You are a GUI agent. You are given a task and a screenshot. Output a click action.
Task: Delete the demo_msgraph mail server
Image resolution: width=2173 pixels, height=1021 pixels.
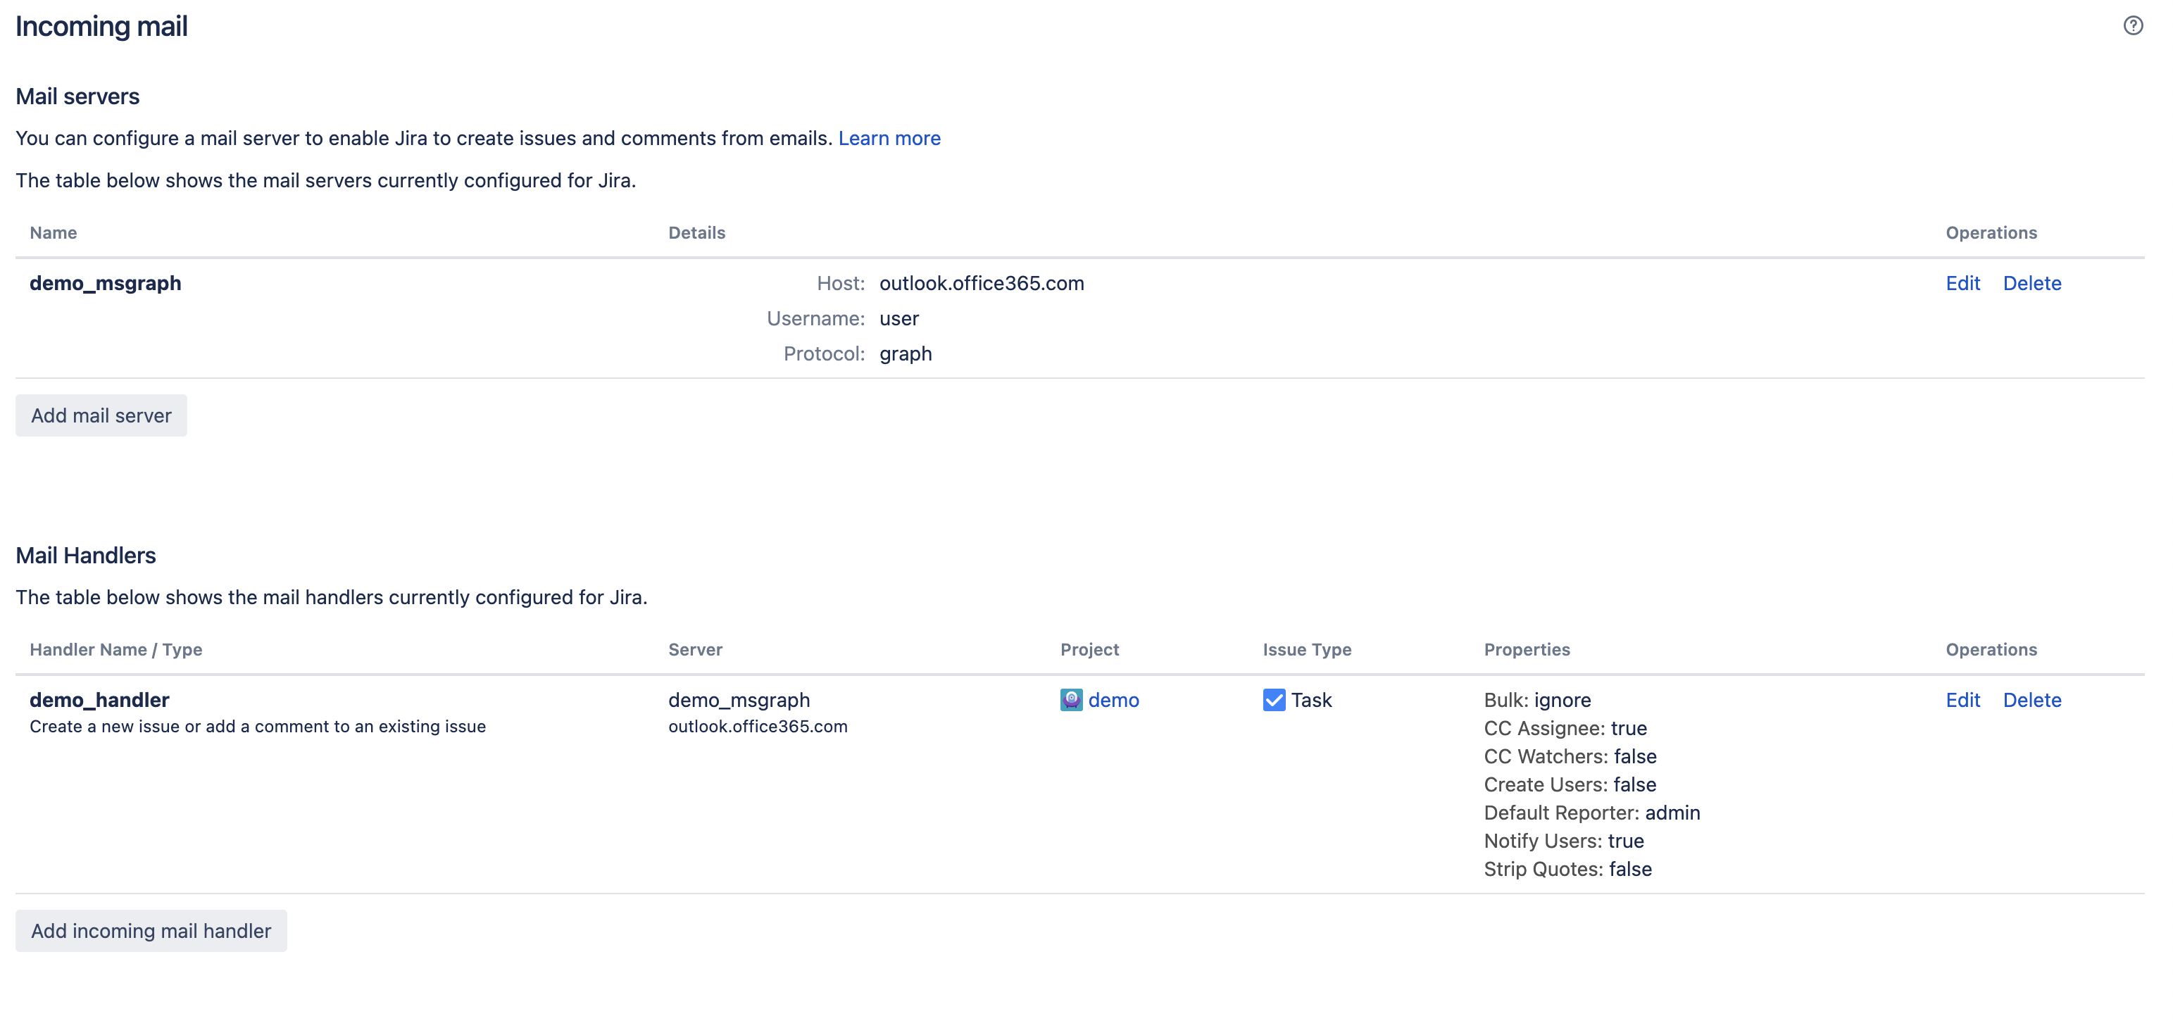[2031, 282]
